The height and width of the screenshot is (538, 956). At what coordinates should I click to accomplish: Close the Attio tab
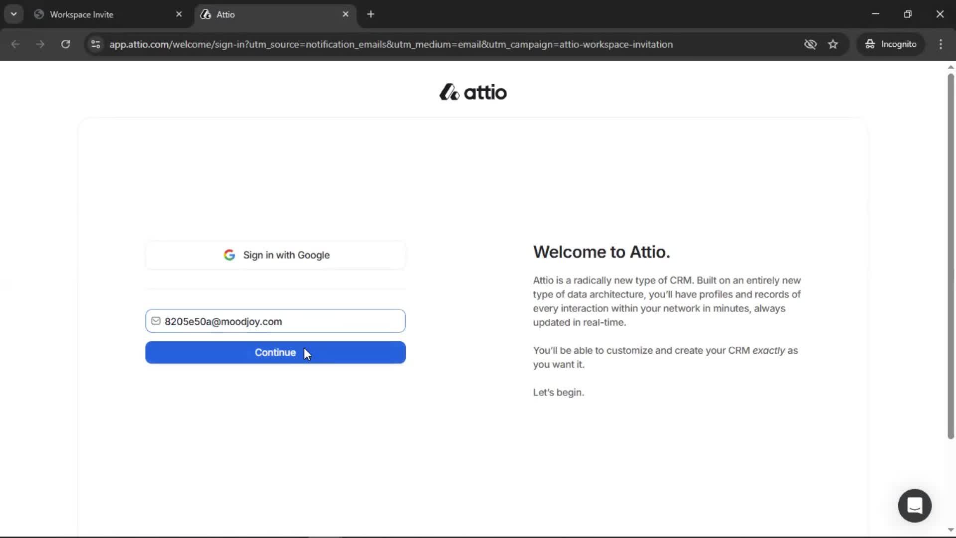tap(346, 14)
